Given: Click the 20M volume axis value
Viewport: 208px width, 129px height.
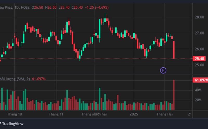Looking at the screenshot, I should pos(198,100).
